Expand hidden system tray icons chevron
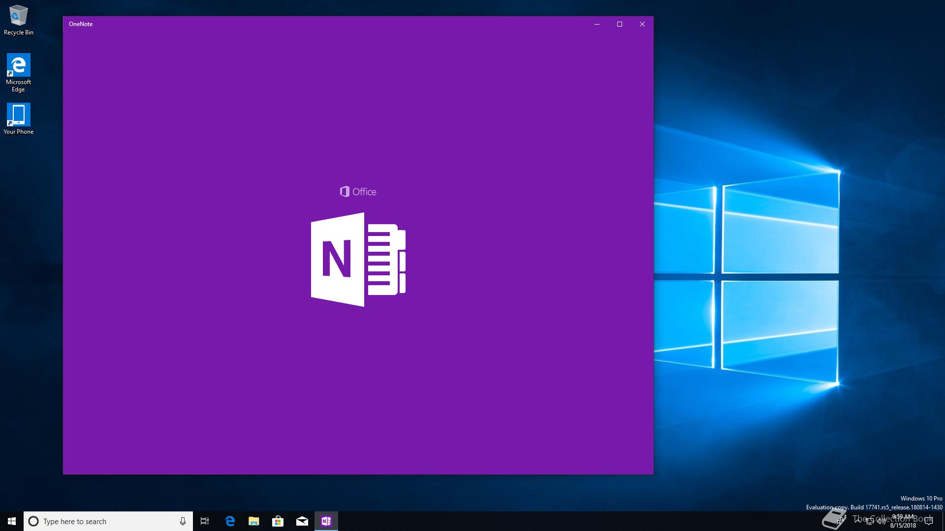Image resolution: width=945 pixels, height=531 pixels. tap(858, 521)
